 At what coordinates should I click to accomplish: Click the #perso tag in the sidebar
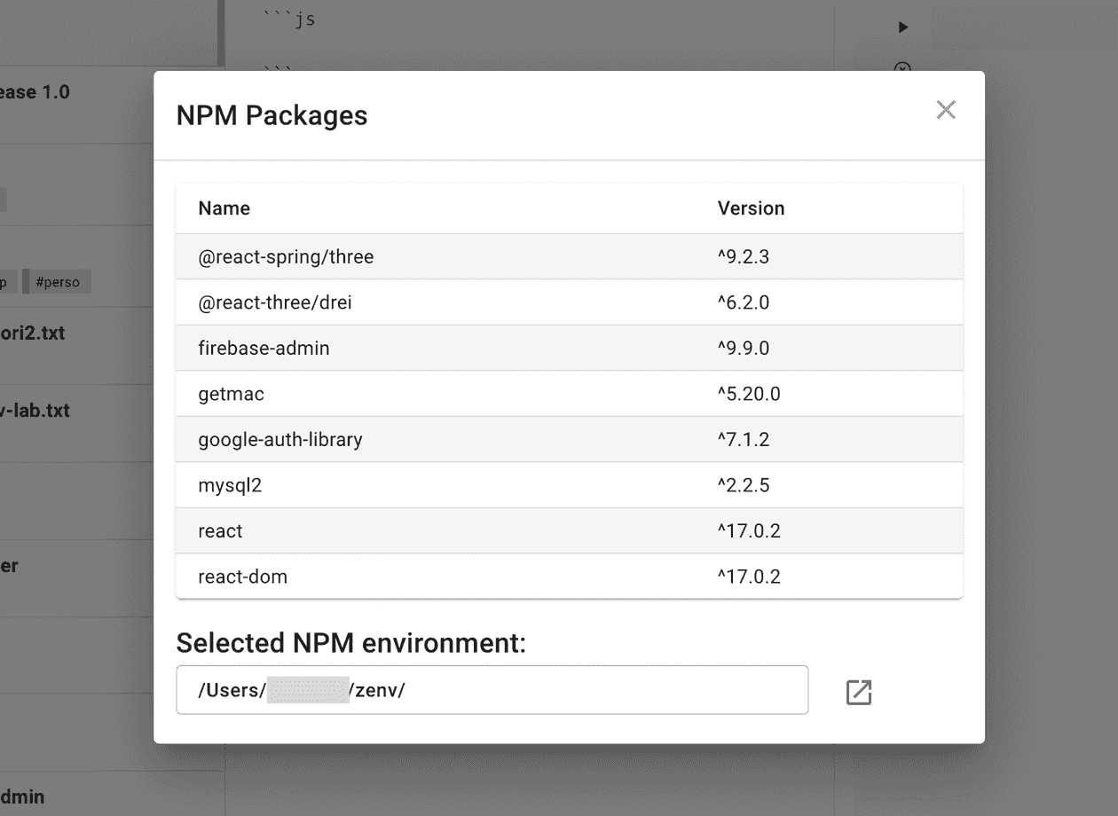[x=59, y=281]
